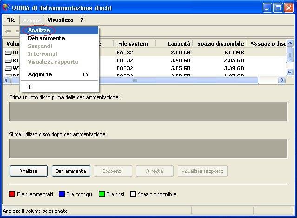Viewport: 297px width, 218px height.
Task: Click FAT32 in the 2.00 GB row
Action: [125, 53]
